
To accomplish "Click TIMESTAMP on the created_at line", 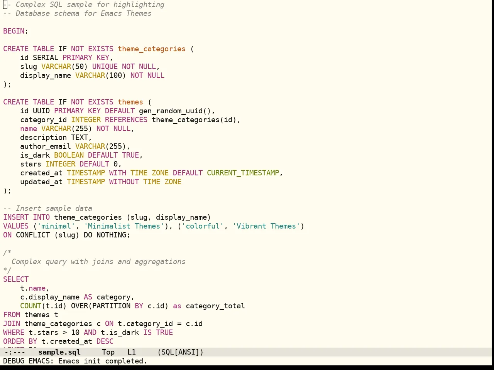I will click(x=86, y=173).
